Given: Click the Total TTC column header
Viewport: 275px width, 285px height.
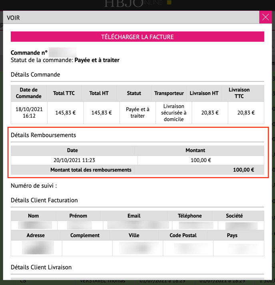Looking at the screenshot, I should pyautogui.click(x=64, y=93).
